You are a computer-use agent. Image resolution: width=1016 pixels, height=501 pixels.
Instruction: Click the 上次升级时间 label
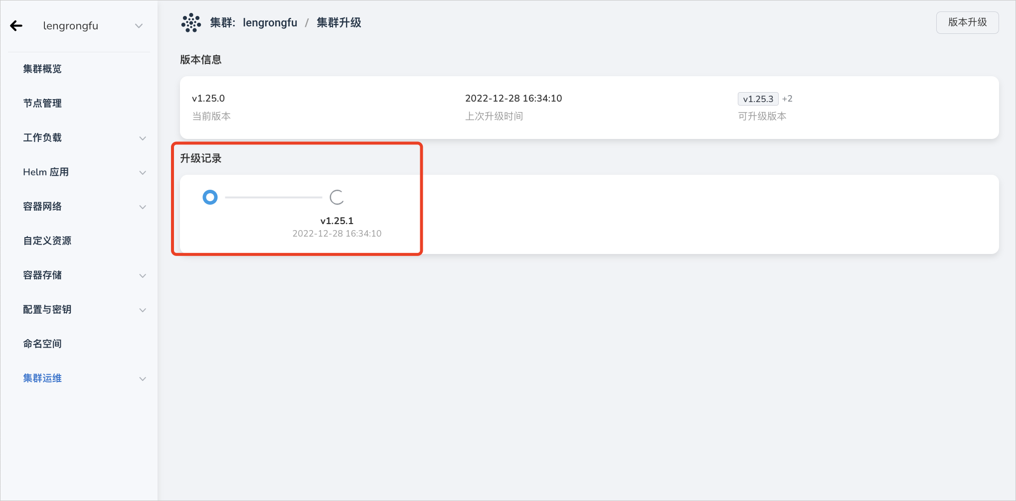494,116
